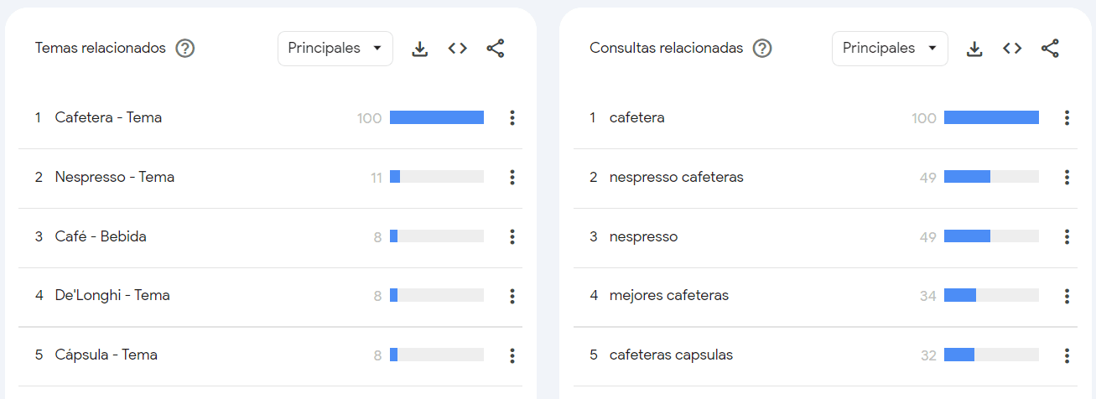This screenshot has width=1096, height=399.
Task: Open three-dot menu for Cápsula - Tema
Action: 512,355
